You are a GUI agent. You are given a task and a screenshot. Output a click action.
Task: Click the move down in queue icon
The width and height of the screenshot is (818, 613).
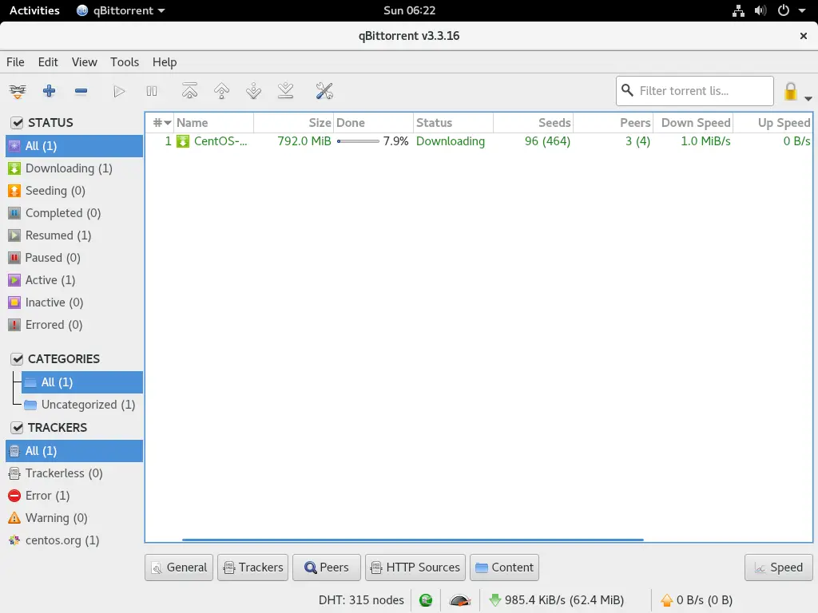pos(253,91)
